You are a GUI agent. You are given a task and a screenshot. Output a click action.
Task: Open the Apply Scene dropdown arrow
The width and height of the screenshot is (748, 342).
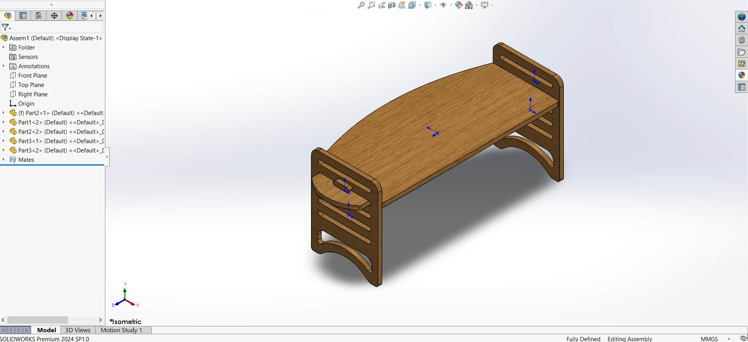[x=476, y=5]
